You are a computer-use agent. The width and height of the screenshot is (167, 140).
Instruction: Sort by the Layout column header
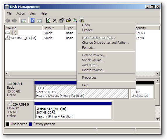click(53, 28)
